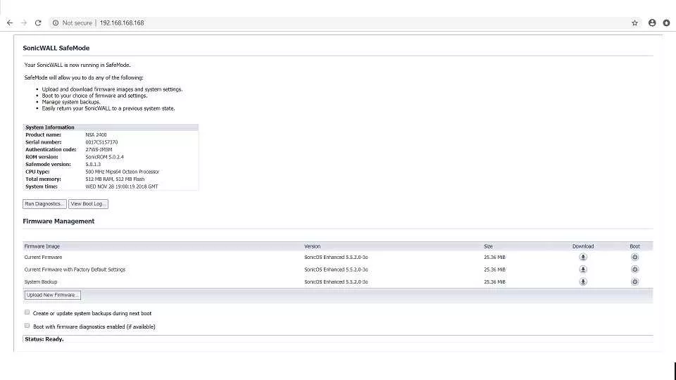Viewport: 676px width, 380px height.
Task: Boot the Current Firmware image
Action: point(634,258)
